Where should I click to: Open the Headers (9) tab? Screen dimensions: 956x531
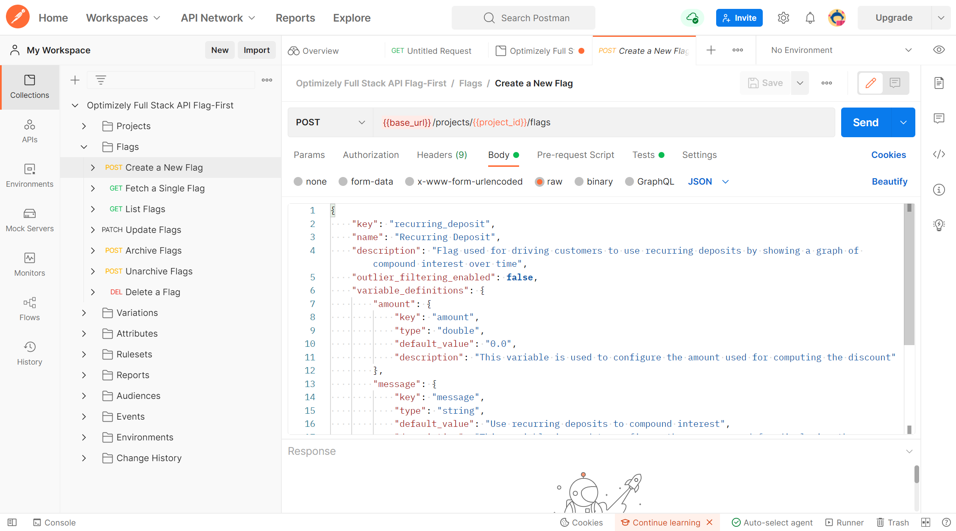(442, 155)
